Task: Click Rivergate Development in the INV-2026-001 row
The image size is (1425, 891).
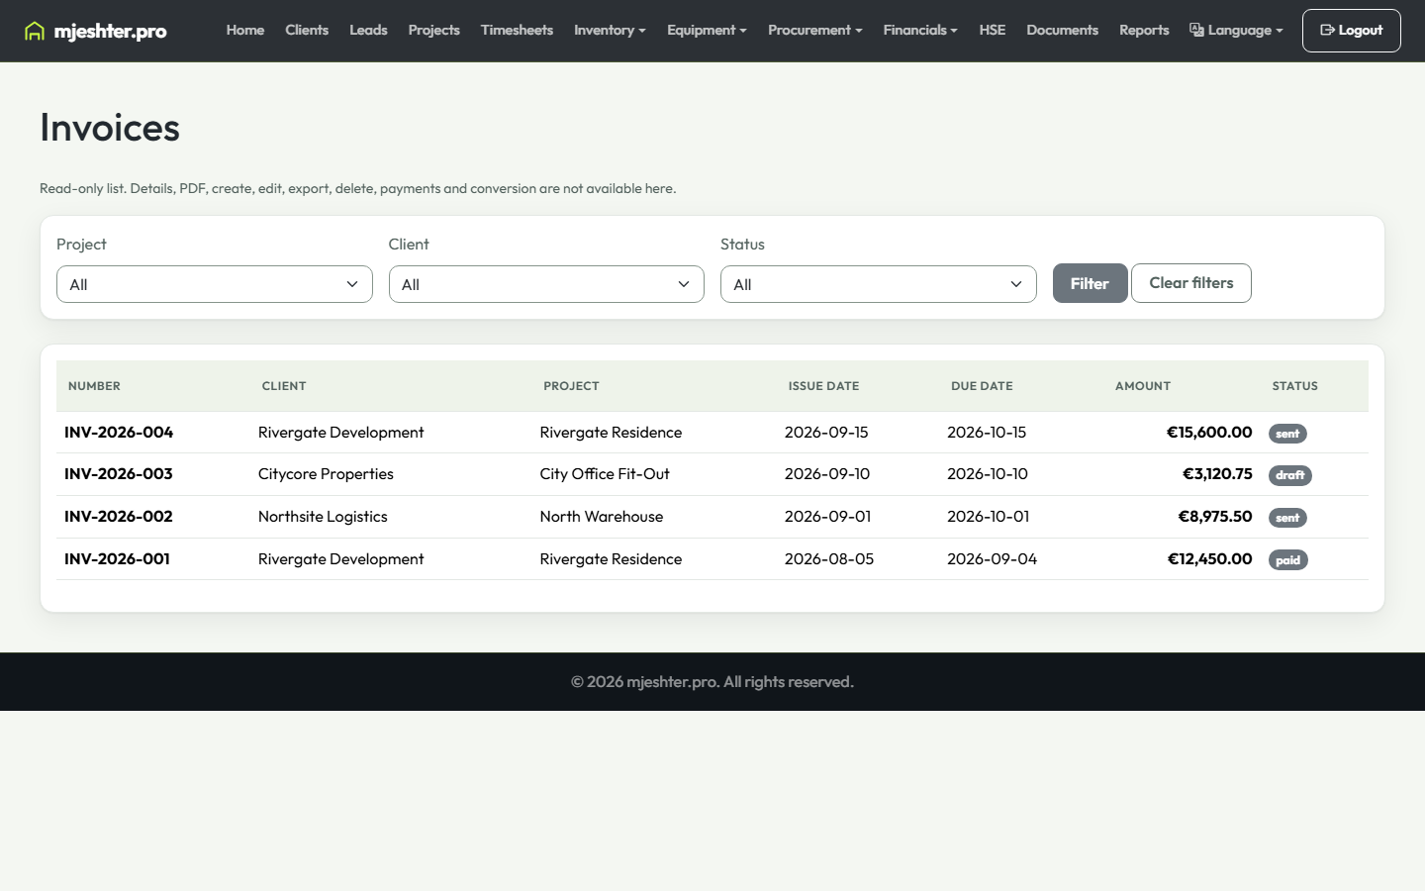Action: tap(340, 559)
